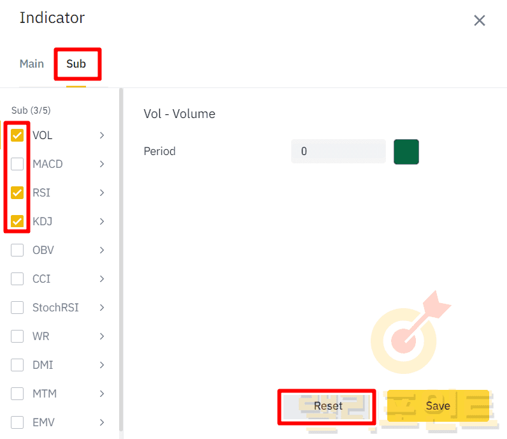This screenshot has height=439, width=507.
Task: Select the Sub tab
Action: (76, 64)
